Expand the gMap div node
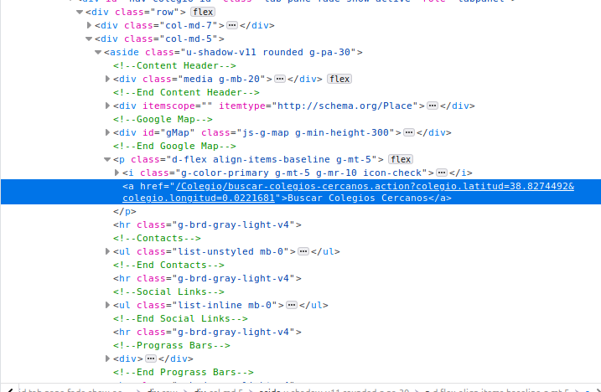Image resolution: width=601 pixels, height=392 pixels. 108,132
